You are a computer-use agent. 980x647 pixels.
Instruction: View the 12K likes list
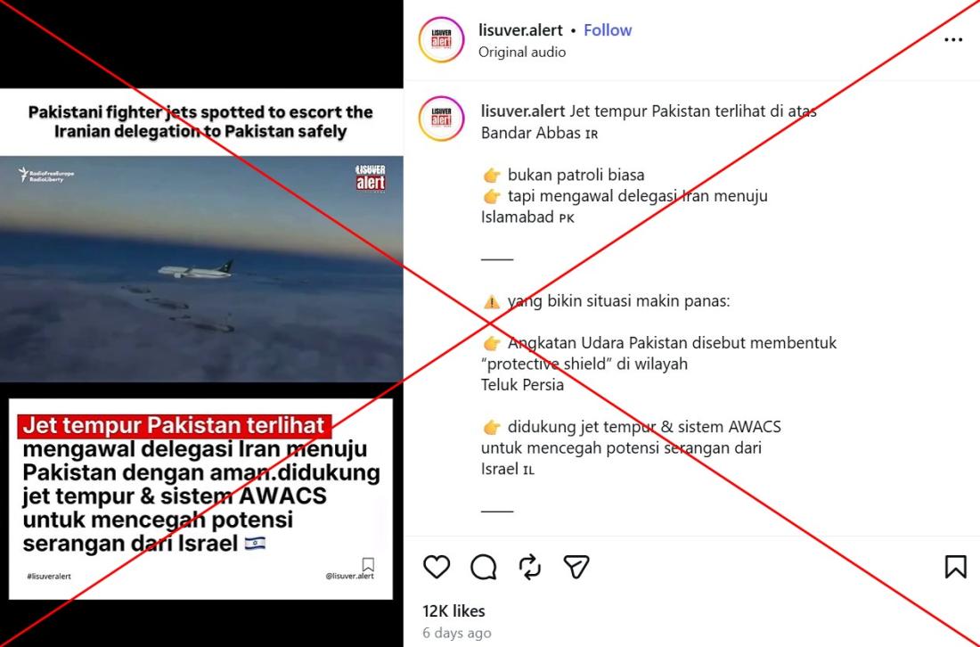(x=453, y=610)
